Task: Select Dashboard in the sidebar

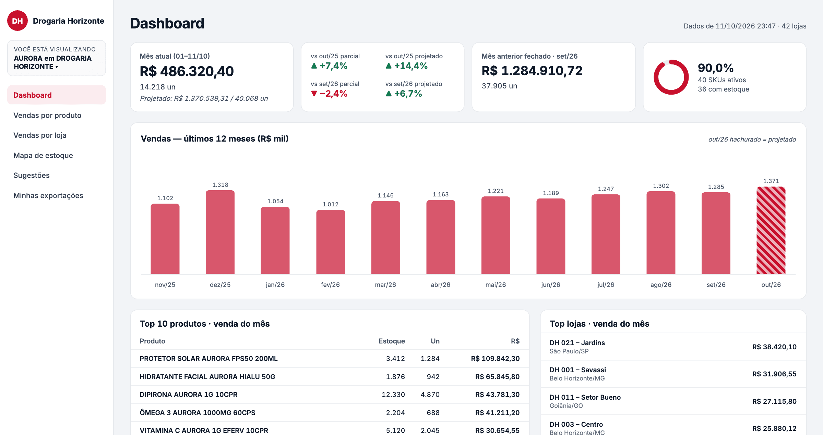Action: 57,95
